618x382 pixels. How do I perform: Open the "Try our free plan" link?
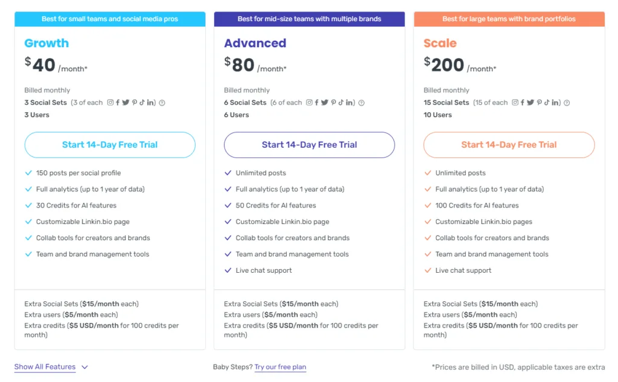(280, 367)
